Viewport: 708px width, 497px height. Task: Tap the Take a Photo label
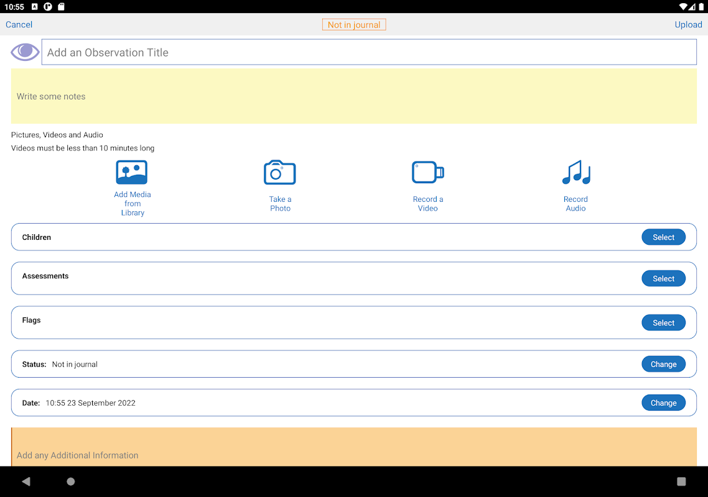pos(280,204)
